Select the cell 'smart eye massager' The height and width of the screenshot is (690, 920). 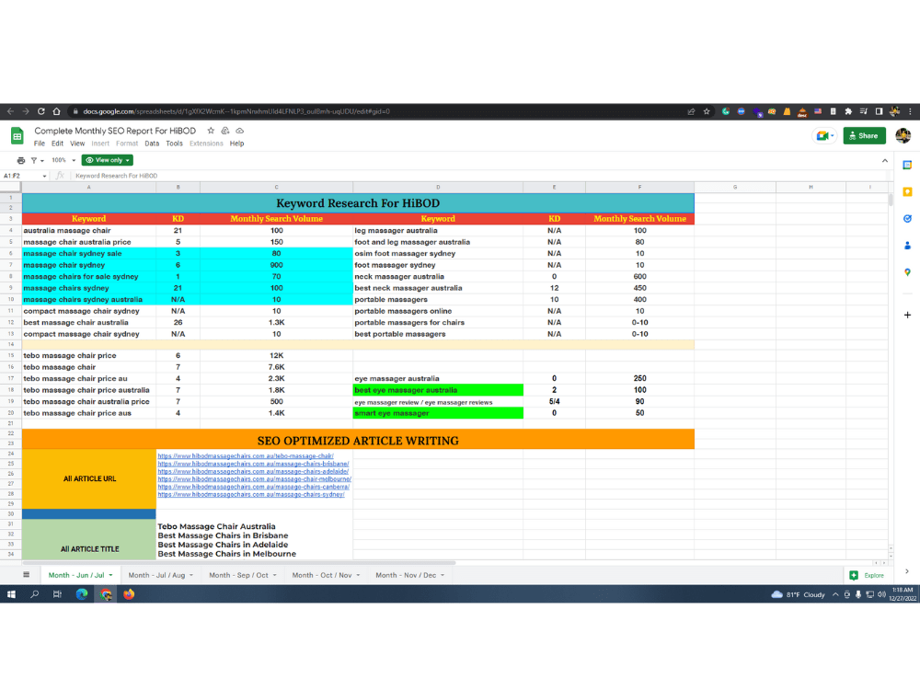(x=438, y=413)
